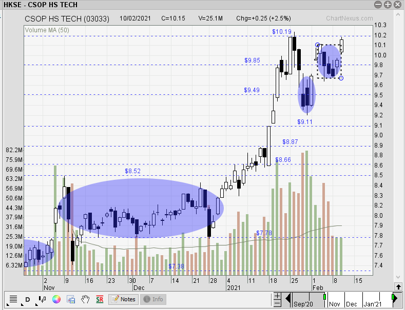Screen dimensions: 405x310
Task: Click the $9.49 price level label
Action: (252, 90)
